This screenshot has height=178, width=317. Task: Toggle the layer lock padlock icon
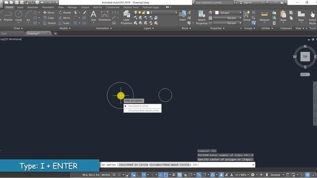click(x=144, y=12)
